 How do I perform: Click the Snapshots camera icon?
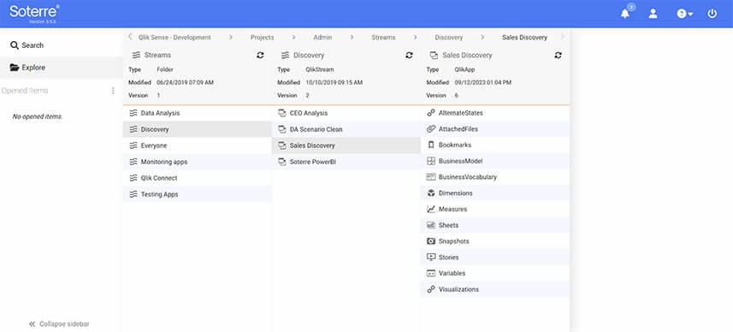(x=431, y=241)
